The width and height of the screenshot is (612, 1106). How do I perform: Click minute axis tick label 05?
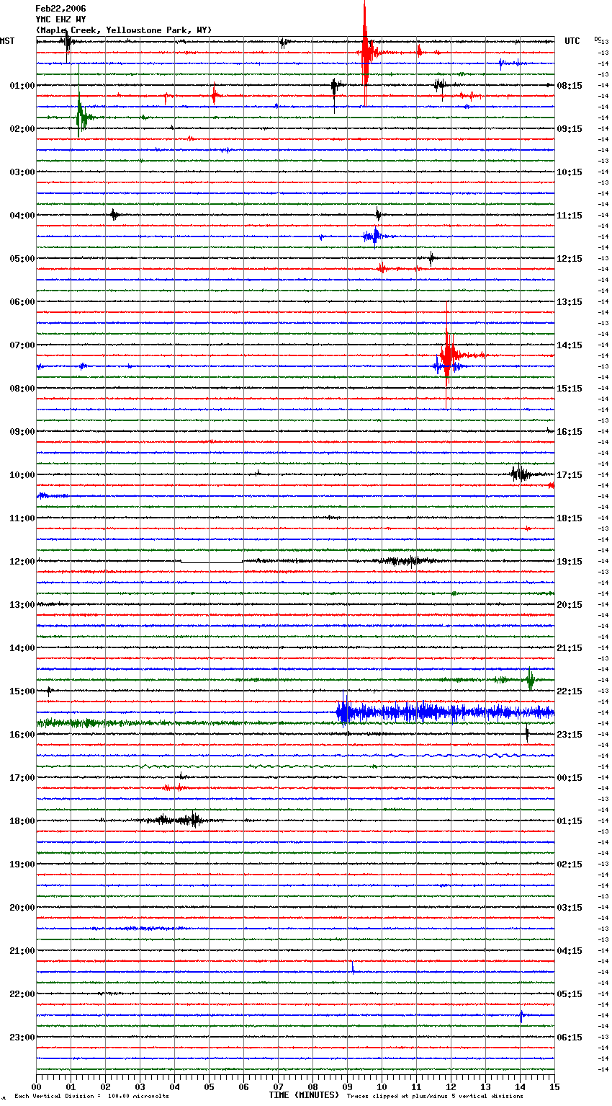point(209,1087)
